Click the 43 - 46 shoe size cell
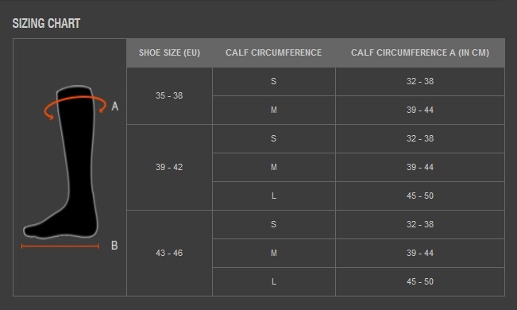517x310 pixels. [169, 253]
